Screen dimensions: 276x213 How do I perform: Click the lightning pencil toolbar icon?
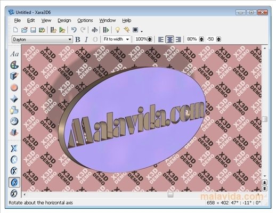click(x=126, y=30)
